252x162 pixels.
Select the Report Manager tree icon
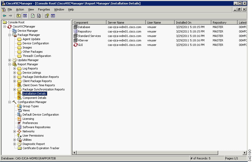click(x=14, y=64)
